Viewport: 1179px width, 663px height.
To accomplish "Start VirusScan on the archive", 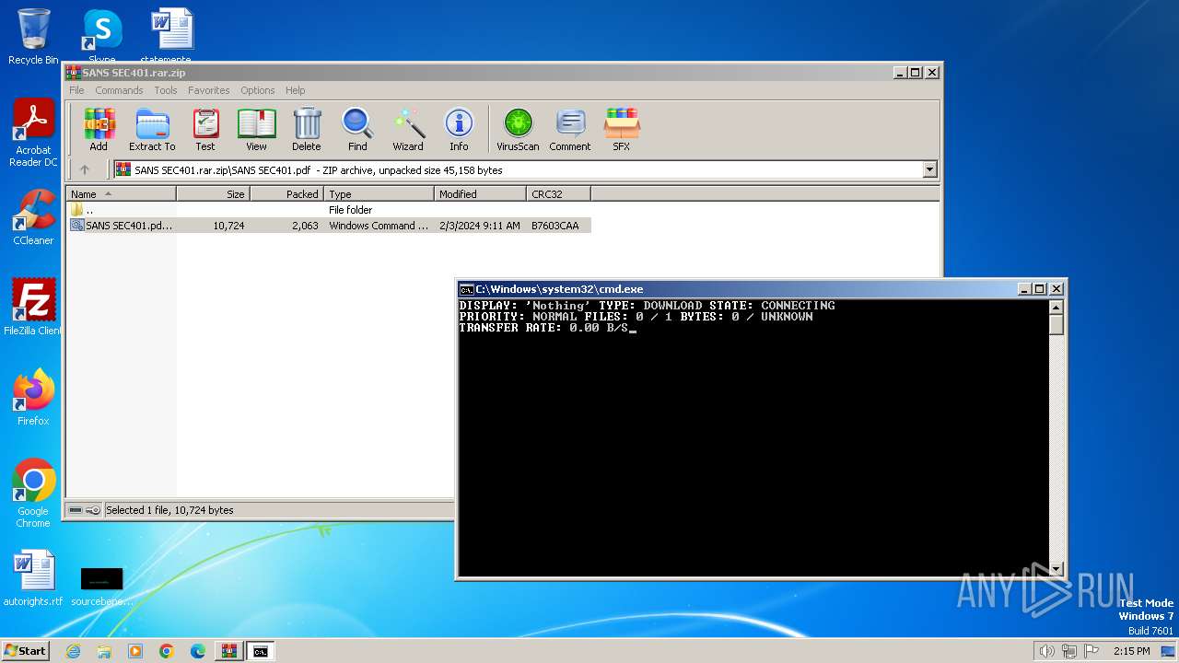I will pos(518,130).
